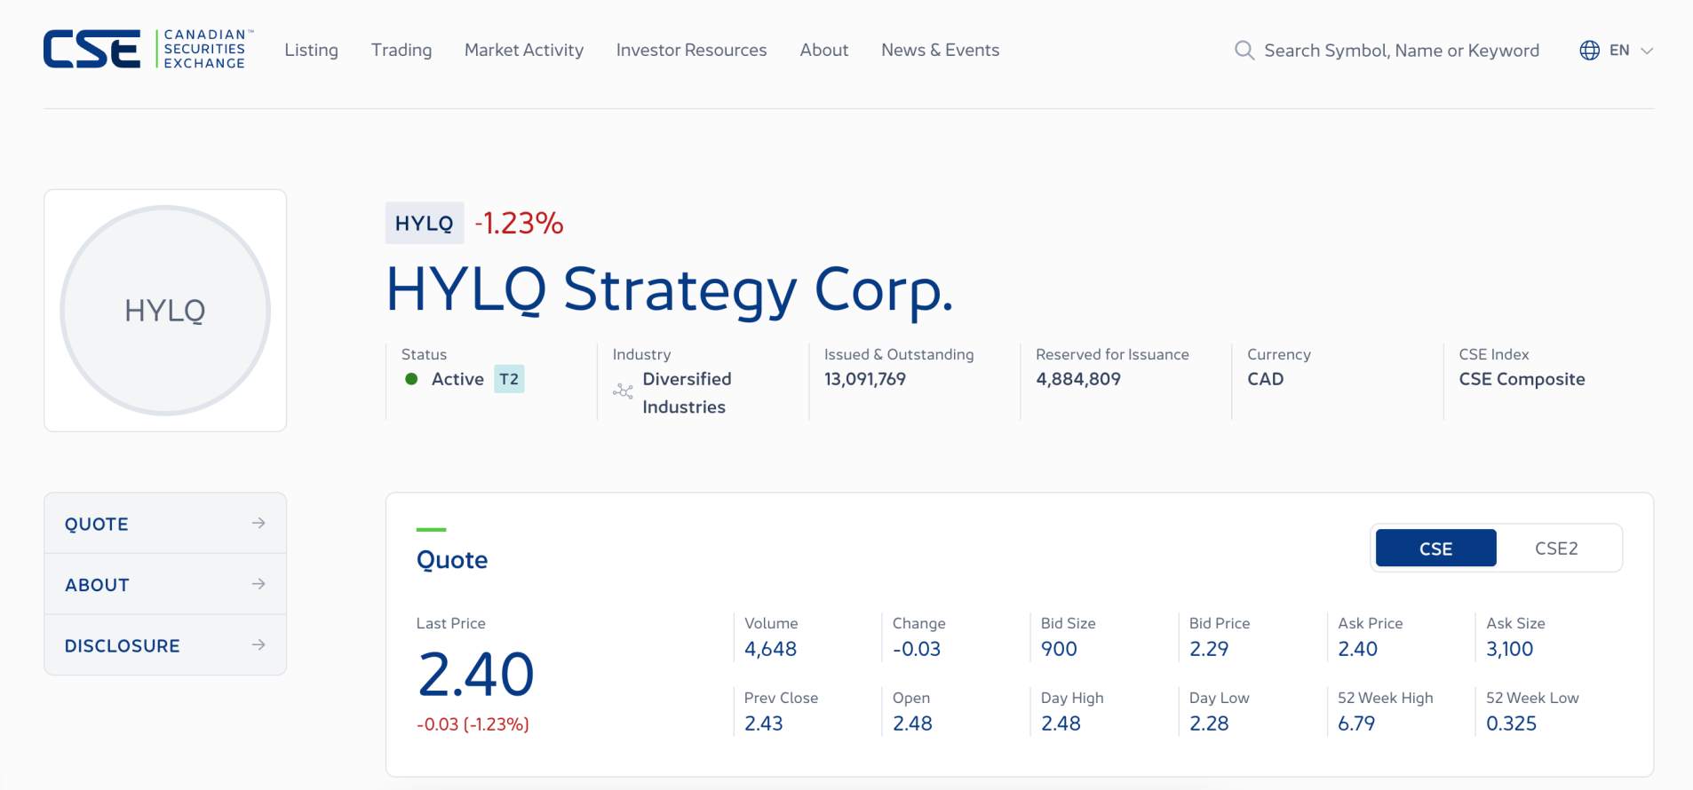1693x790 pixels.
Task: Select the CSE quote toggle
Action: (1435, 549)
